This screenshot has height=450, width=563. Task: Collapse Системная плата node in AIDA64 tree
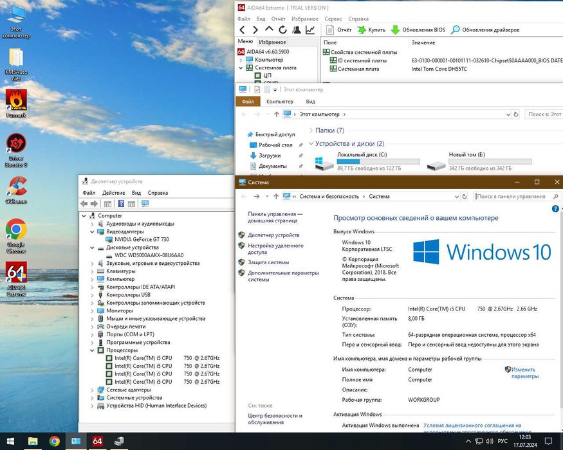(x=241, y=68)
